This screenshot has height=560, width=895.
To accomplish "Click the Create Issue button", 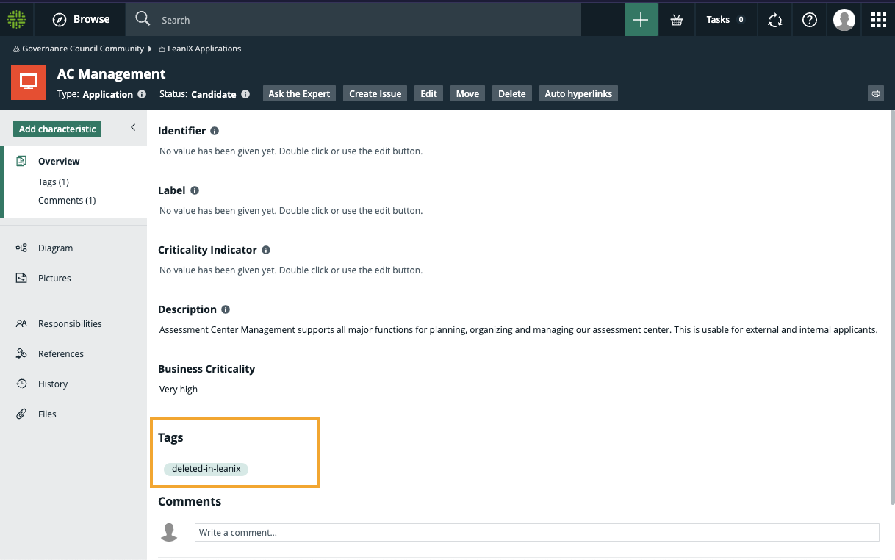I will point(375,93).
